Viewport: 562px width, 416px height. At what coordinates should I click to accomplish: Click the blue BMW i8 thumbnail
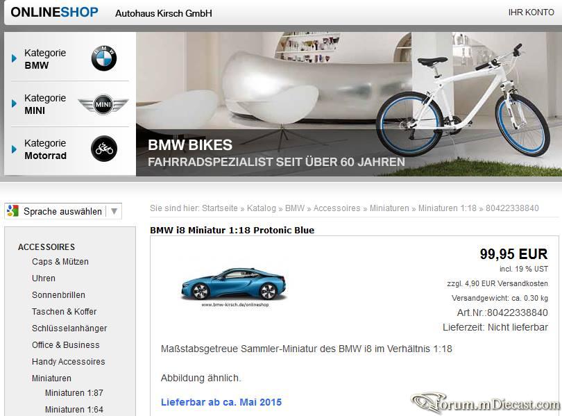pyautogui.click(x=234, y=286)
